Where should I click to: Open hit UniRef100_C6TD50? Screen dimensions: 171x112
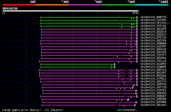[153, 20]
